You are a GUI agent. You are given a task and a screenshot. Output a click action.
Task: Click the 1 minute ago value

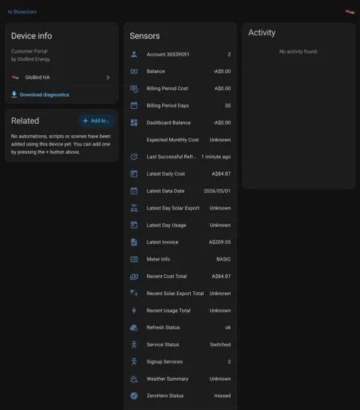pos(216,157)
